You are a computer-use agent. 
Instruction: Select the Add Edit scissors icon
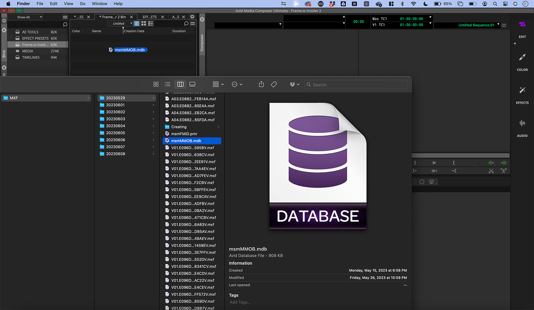coord(491,171)
